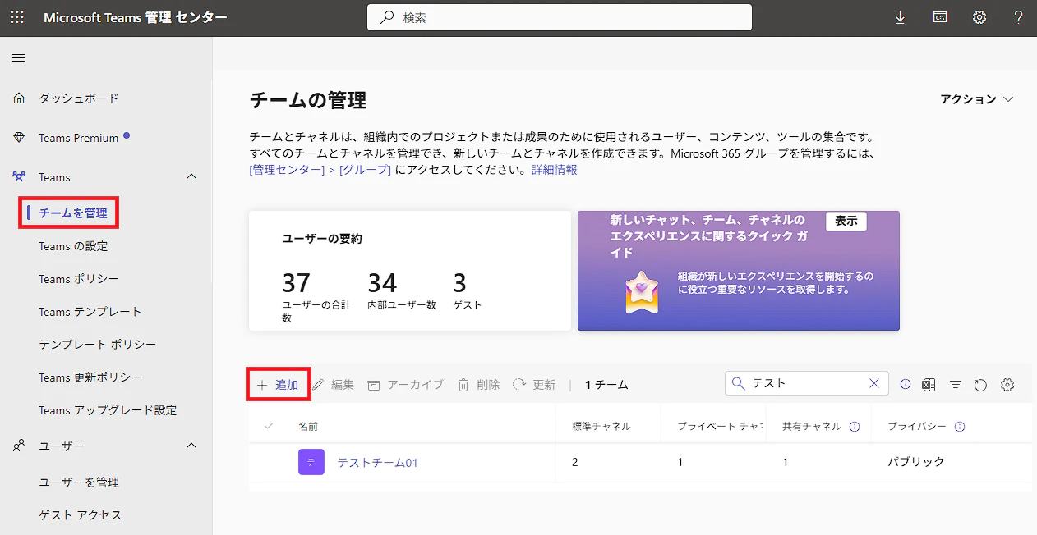
Task: Click the 3 ゲスト figure
Action: [460, 283]
